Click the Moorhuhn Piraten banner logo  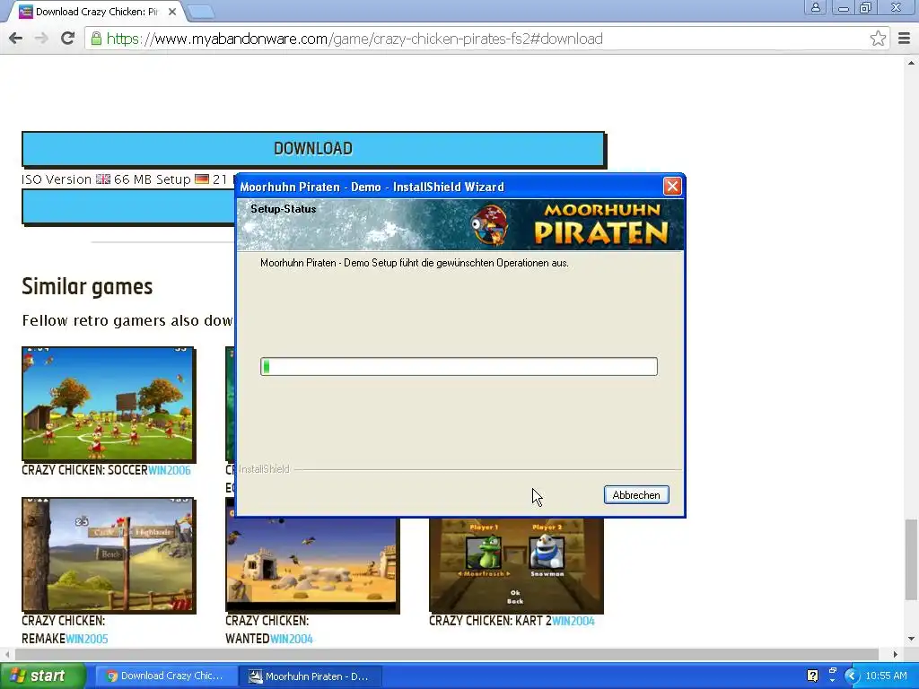pyautogui.click(x=601, y=224)
